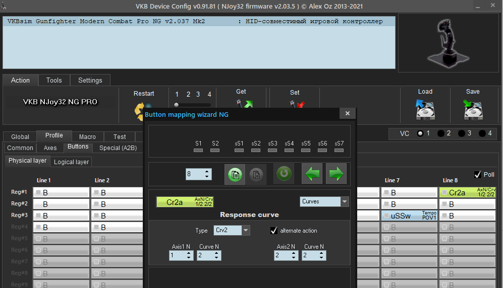503x288 pixels.
Task: Uncheck the alternate action checkbox
Action: tap(273, 231)
